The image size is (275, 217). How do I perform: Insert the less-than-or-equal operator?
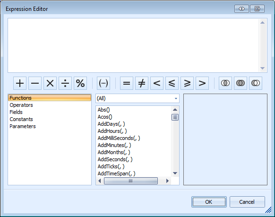(x=172, y=83)
